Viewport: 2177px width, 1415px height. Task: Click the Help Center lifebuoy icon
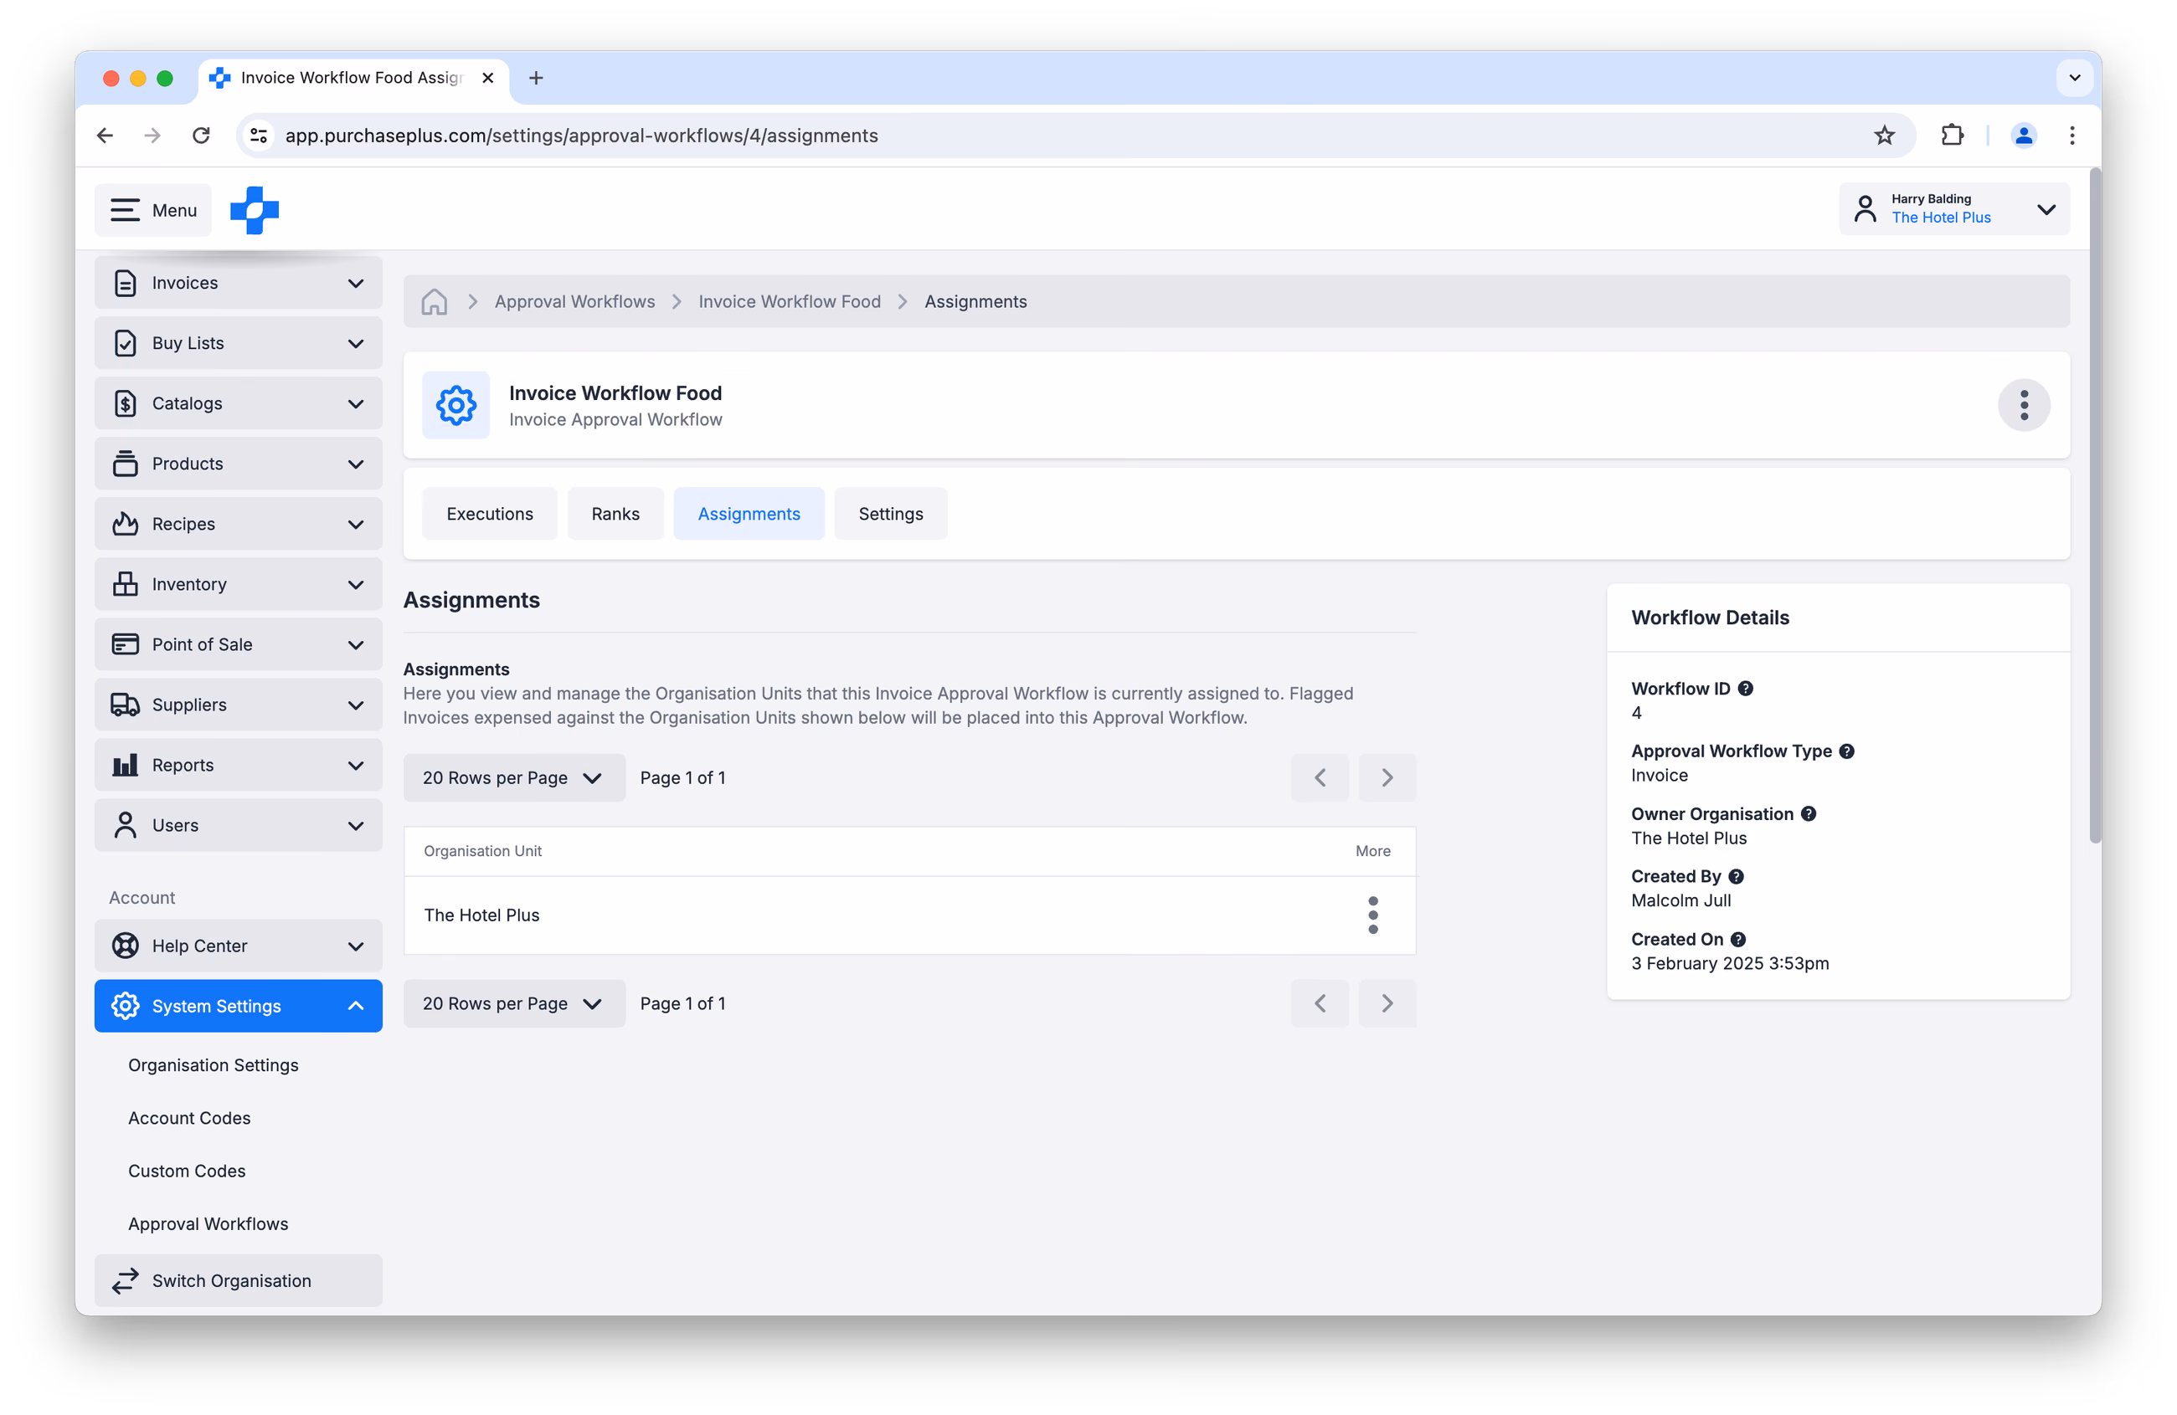coord(126,947)
